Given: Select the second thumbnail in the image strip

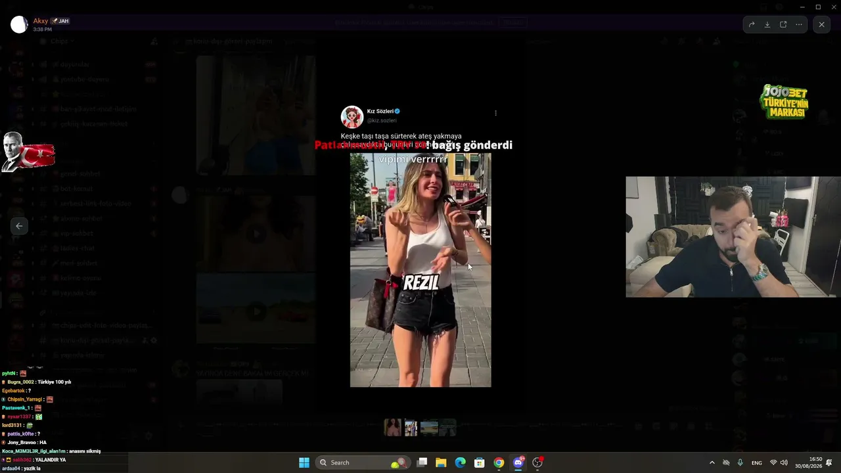Looking at the screenshot, I should pos(411,428).
